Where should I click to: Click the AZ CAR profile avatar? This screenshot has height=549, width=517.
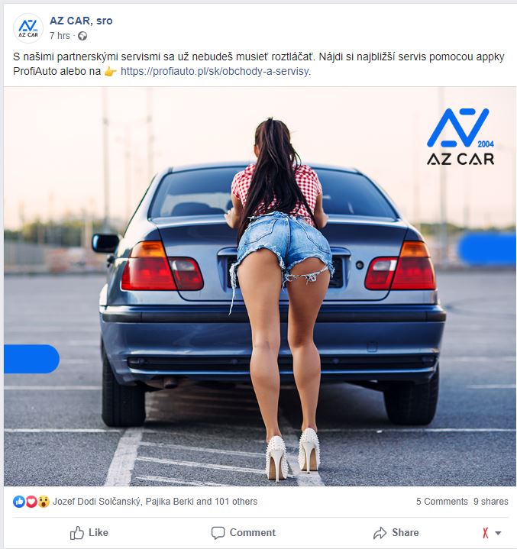(28, 28)
